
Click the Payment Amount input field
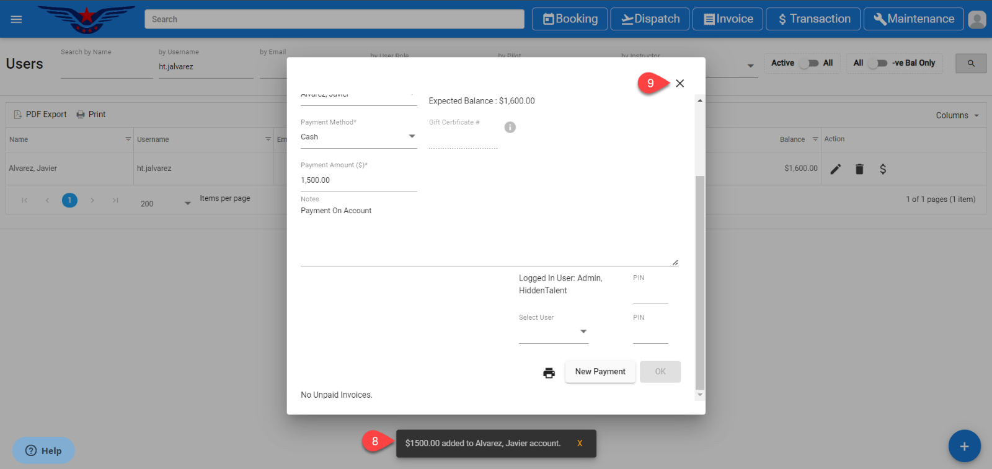click(358, 180)
